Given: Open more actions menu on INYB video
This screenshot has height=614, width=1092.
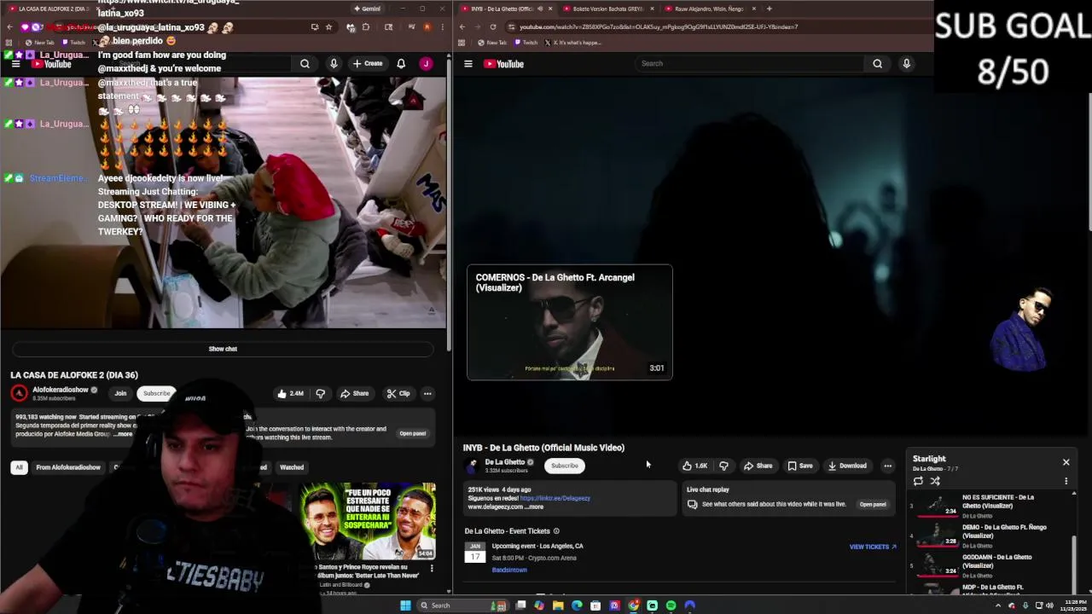Looking at the screenshot, I should click(887, 466).
